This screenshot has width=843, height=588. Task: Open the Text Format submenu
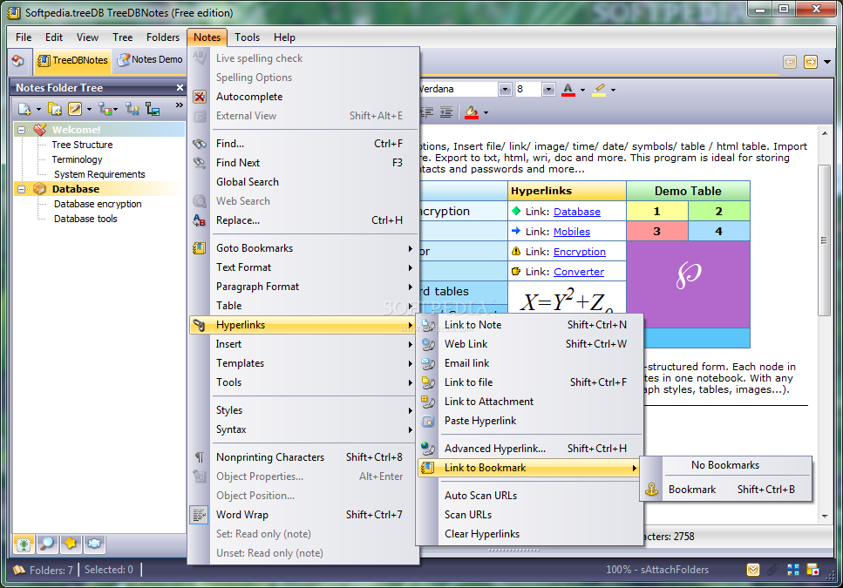[303, 267]
